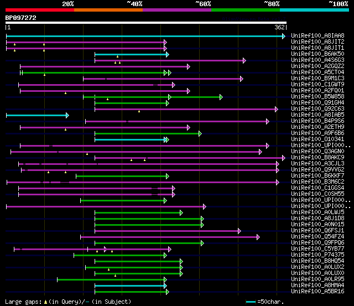Select the UniRef100_Q6FSJ1 label

click(317, 231)
